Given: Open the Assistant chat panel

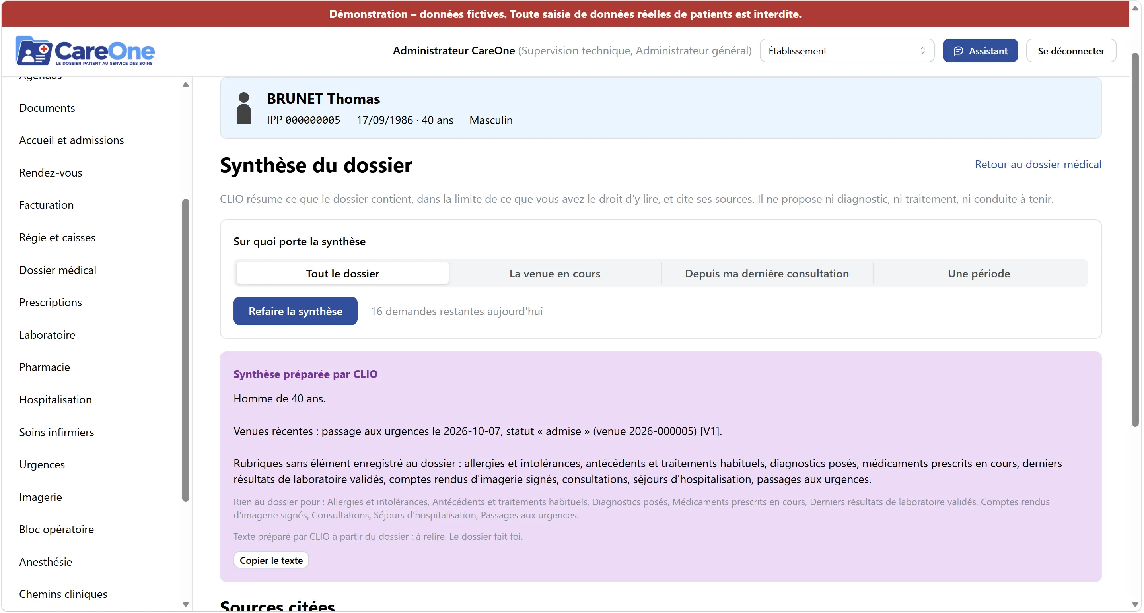Looking at the screenshot, I should pyautogui.click(x=980, y=50).
